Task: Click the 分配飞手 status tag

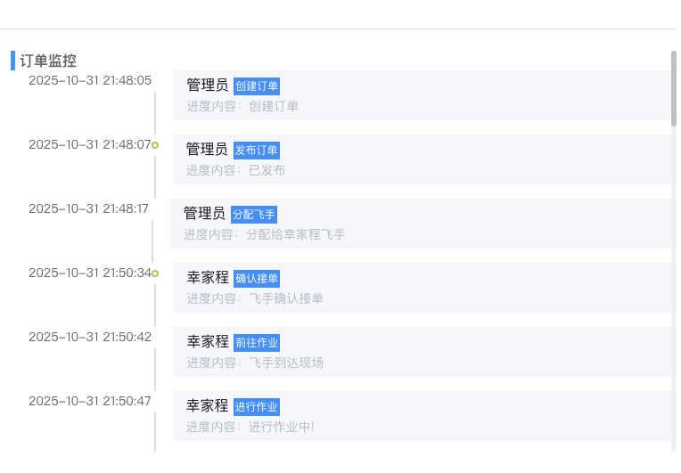Action: [x=254, y=215]
